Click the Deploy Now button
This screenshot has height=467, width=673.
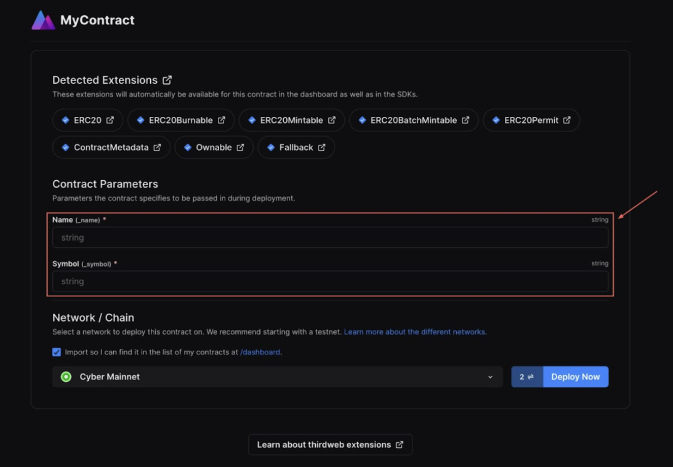[576, 377]
